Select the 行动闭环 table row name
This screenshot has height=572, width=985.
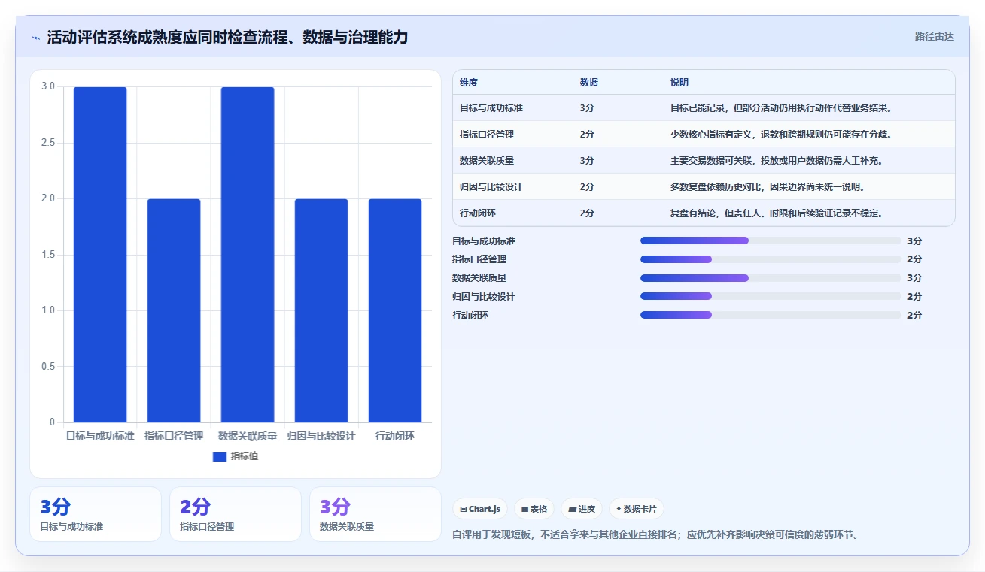(478, 213)
